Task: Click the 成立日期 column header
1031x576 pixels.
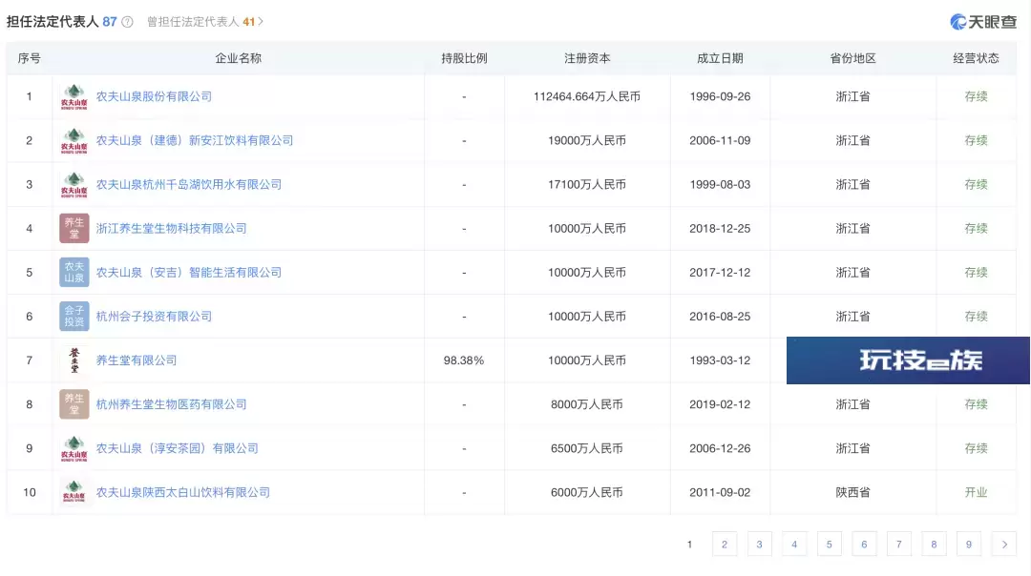Action: [720, 58]
